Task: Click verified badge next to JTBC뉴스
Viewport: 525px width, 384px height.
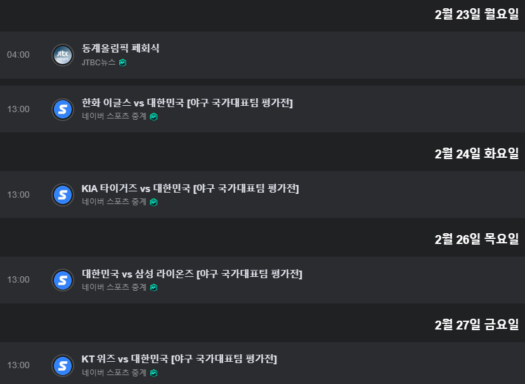Action: pos(123,62)
